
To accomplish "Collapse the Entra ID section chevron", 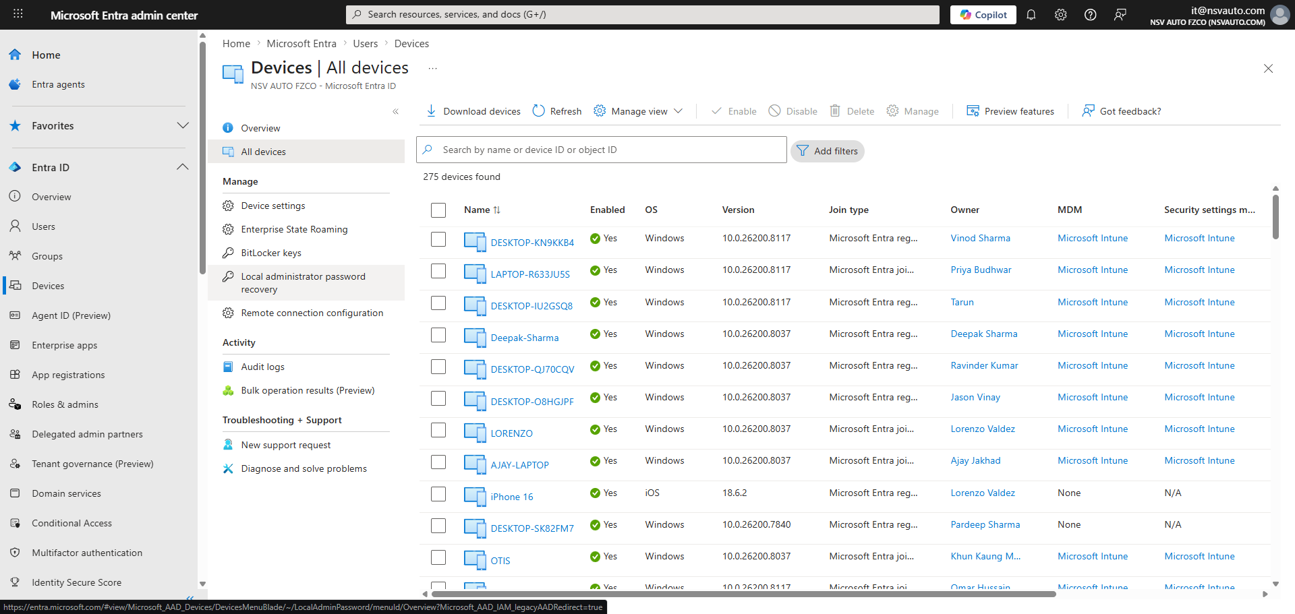I will point(182,167).
